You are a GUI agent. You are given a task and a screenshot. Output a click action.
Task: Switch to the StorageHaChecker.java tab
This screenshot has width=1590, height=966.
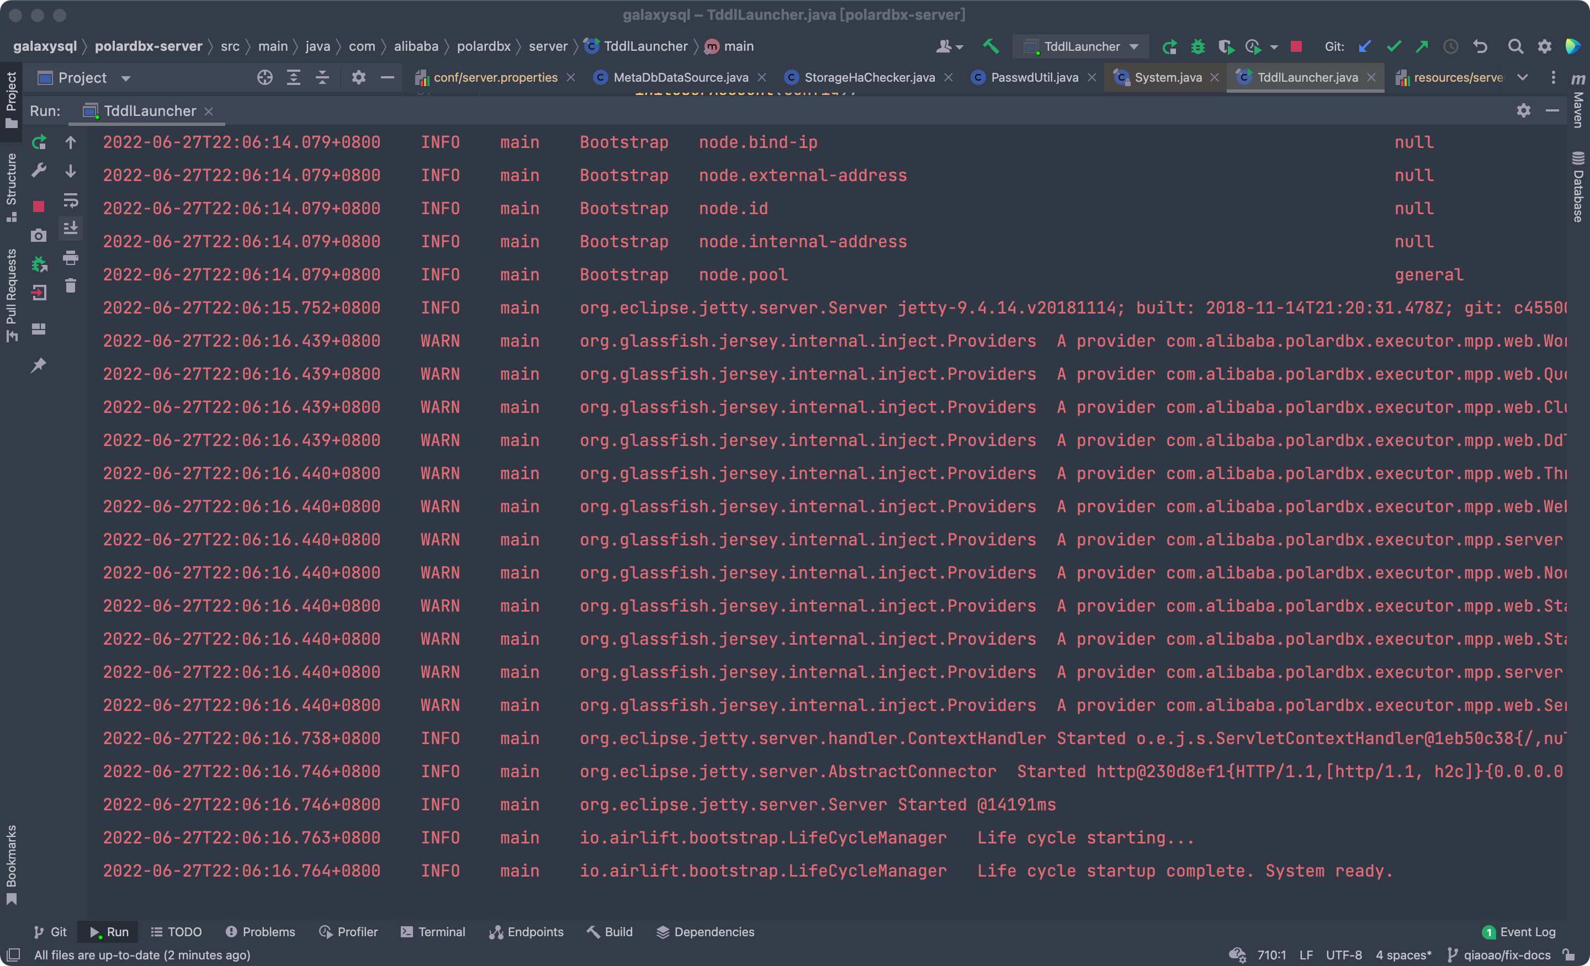[x=868, y=77]
